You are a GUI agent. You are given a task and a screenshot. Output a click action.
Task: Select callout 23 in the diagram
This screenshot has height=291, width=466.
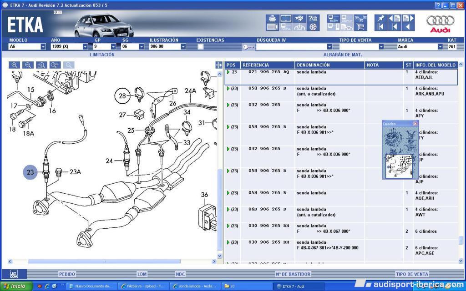point(30,172)
